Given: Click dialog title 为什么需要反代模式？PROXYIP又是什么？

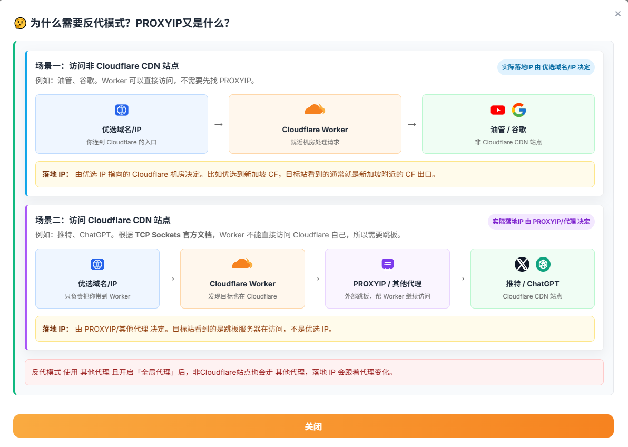Looking at the screenshot, I should (130, 23).
